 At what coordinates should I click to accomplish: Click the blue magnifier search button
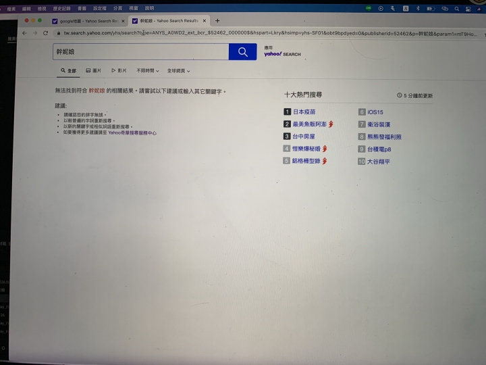click(243, 52)
